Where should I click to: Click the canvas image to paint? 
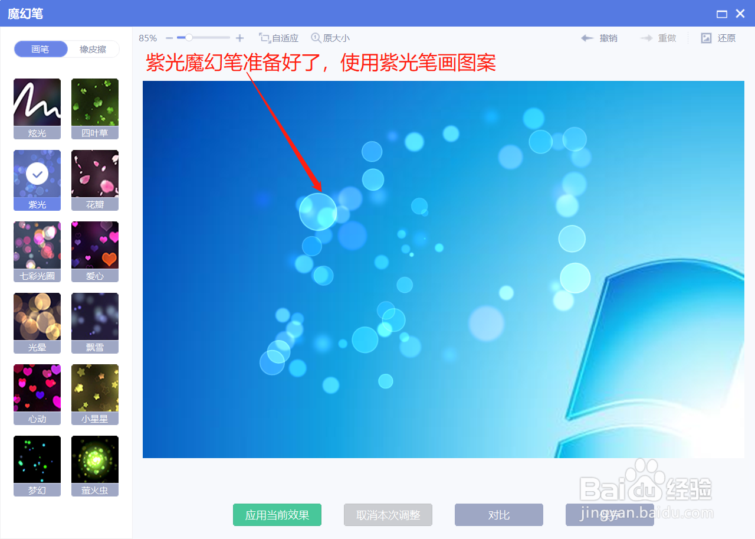(444, 269)
